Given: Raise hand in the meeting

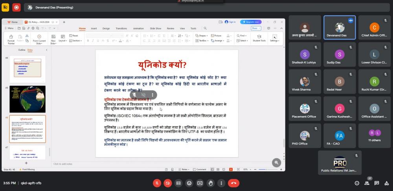Looking at the screenshot, I should tap(211, 183).
